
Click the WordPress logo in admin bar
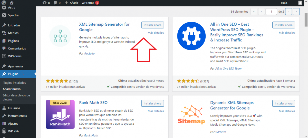[4, 3]
